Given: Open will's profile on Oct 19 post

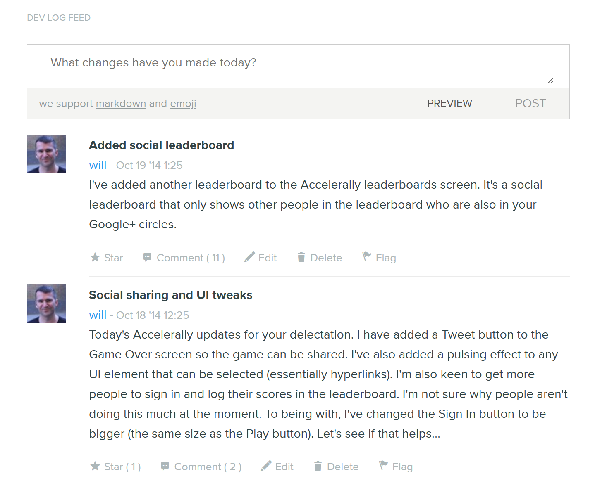Looking at the screenshot, I should tap(98, 165).
